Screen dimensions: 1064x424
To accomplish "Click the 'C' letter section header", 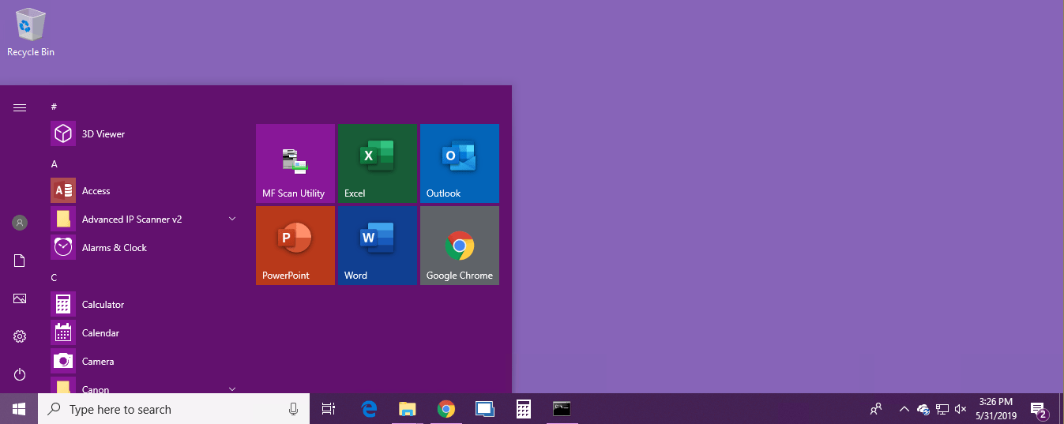I will [x=55, y=278].
